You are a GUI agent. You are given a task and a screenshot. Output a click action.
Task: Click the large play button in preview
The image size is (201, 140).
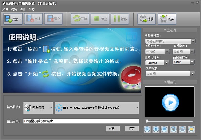169,101
